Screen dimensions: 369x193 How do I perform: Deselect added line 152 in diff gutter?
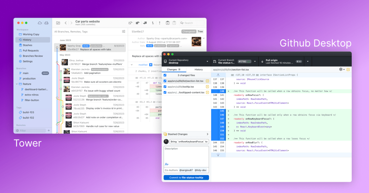coord(218,139)
